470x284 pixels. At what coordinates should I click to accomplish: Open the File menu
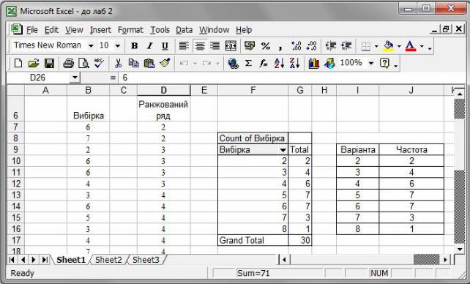coord(31,30)
